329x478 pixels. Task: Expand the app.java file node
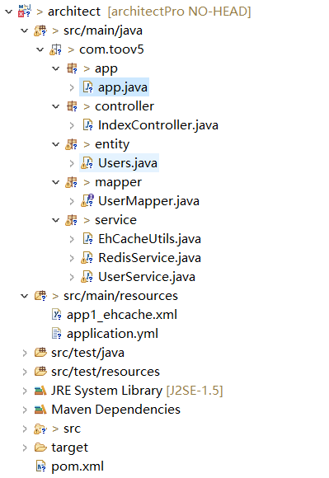tap(72, 88)
